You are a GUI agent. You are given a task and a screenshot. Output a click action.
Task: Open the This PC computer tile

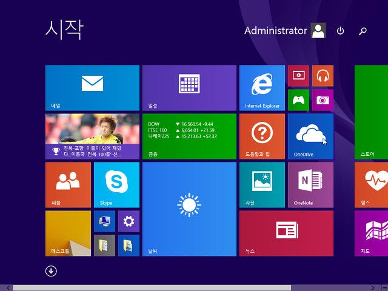pyautogui.click(x=104, y=221)
